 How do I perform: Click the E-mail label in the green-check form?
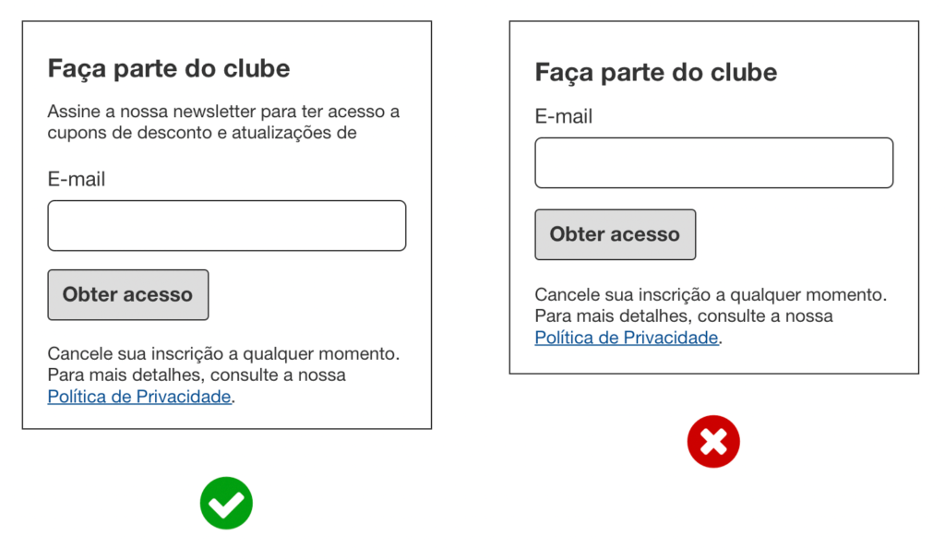[77, 179]
